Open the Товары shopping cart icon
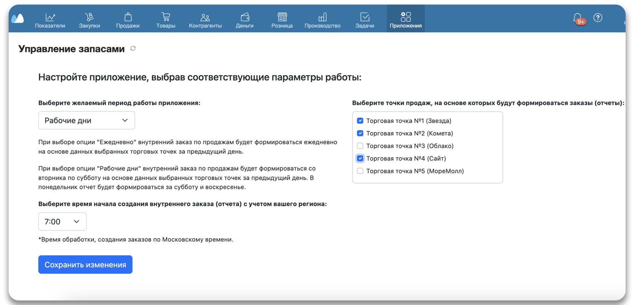The image size is (634, 305). pyautogui.click(x=166, y=17)
